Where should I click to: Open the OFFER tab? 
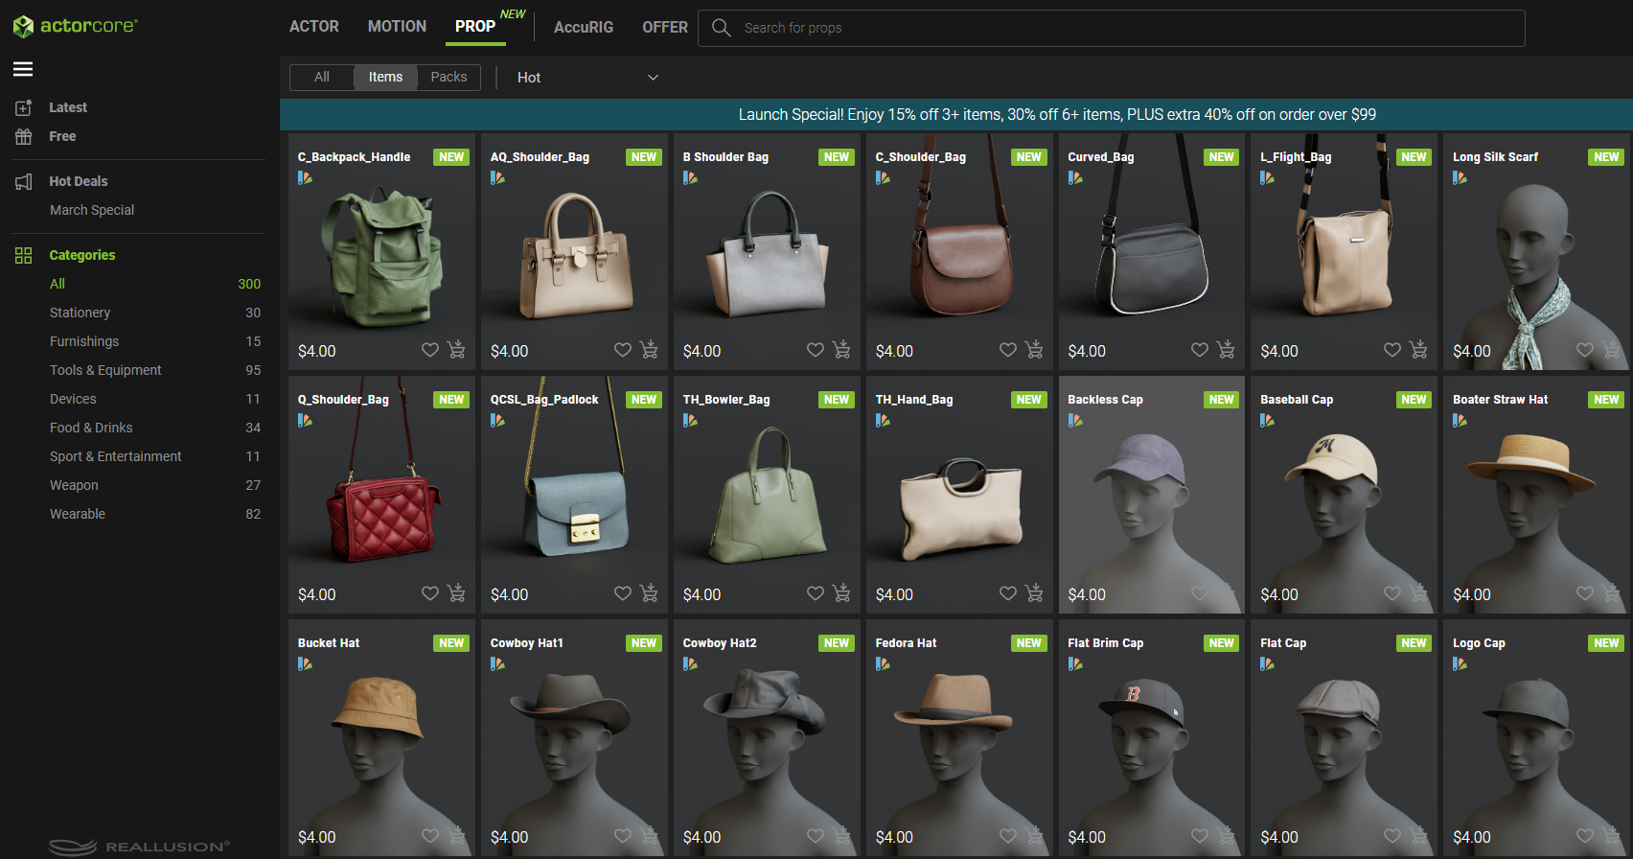tap(665, 28)
